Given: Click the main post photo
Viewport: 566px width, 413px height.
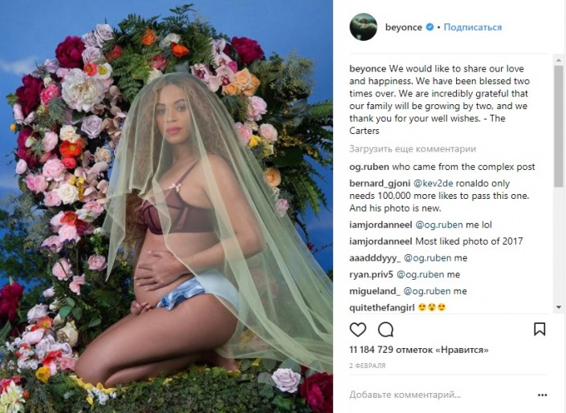Looking at the screenshot, I should (x=166, y=206).
